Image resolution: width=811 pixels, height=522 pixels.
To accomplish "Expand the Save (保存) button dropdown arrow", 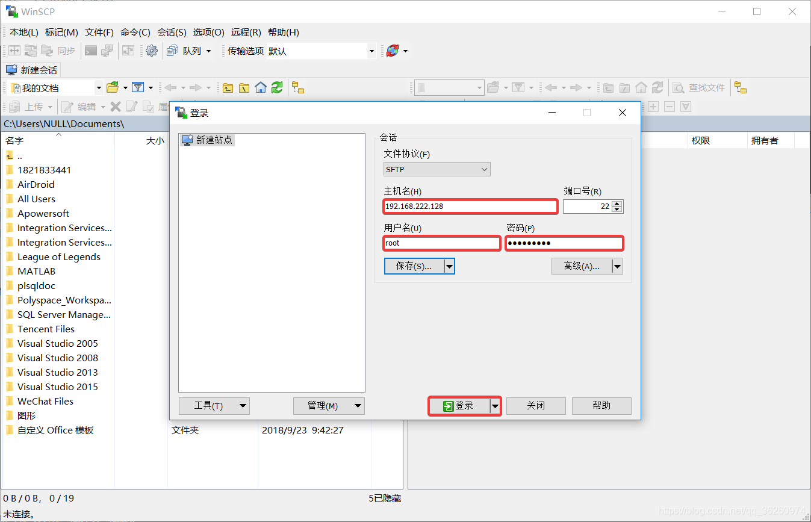I will coord(449,266).
